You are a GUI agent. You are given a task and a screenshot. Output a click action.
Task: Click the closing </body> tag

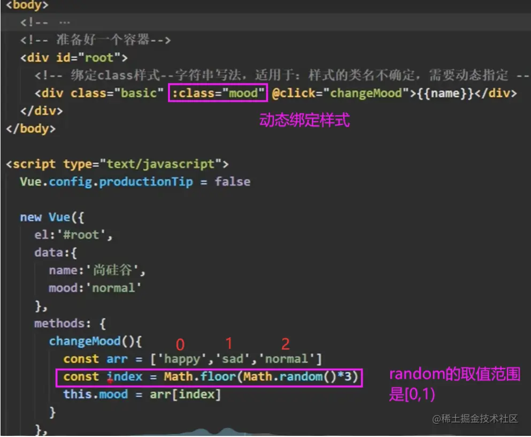(31, 128)
